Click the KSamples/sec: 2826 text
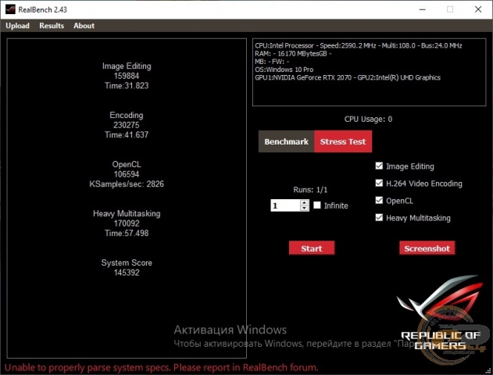This screenshot has height=375, width=493. coord(127,184)
